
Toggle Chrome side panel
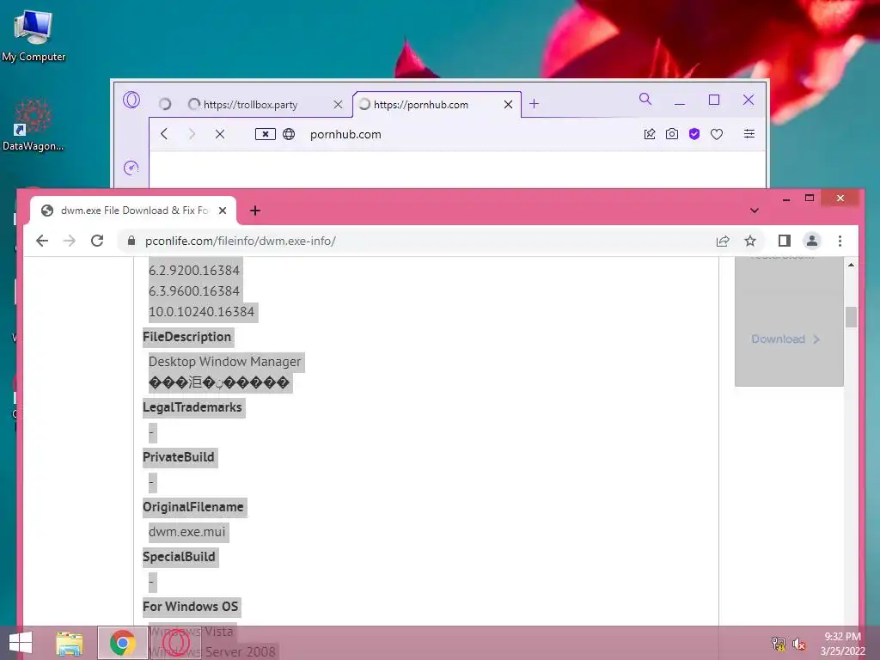pos(784,241)
